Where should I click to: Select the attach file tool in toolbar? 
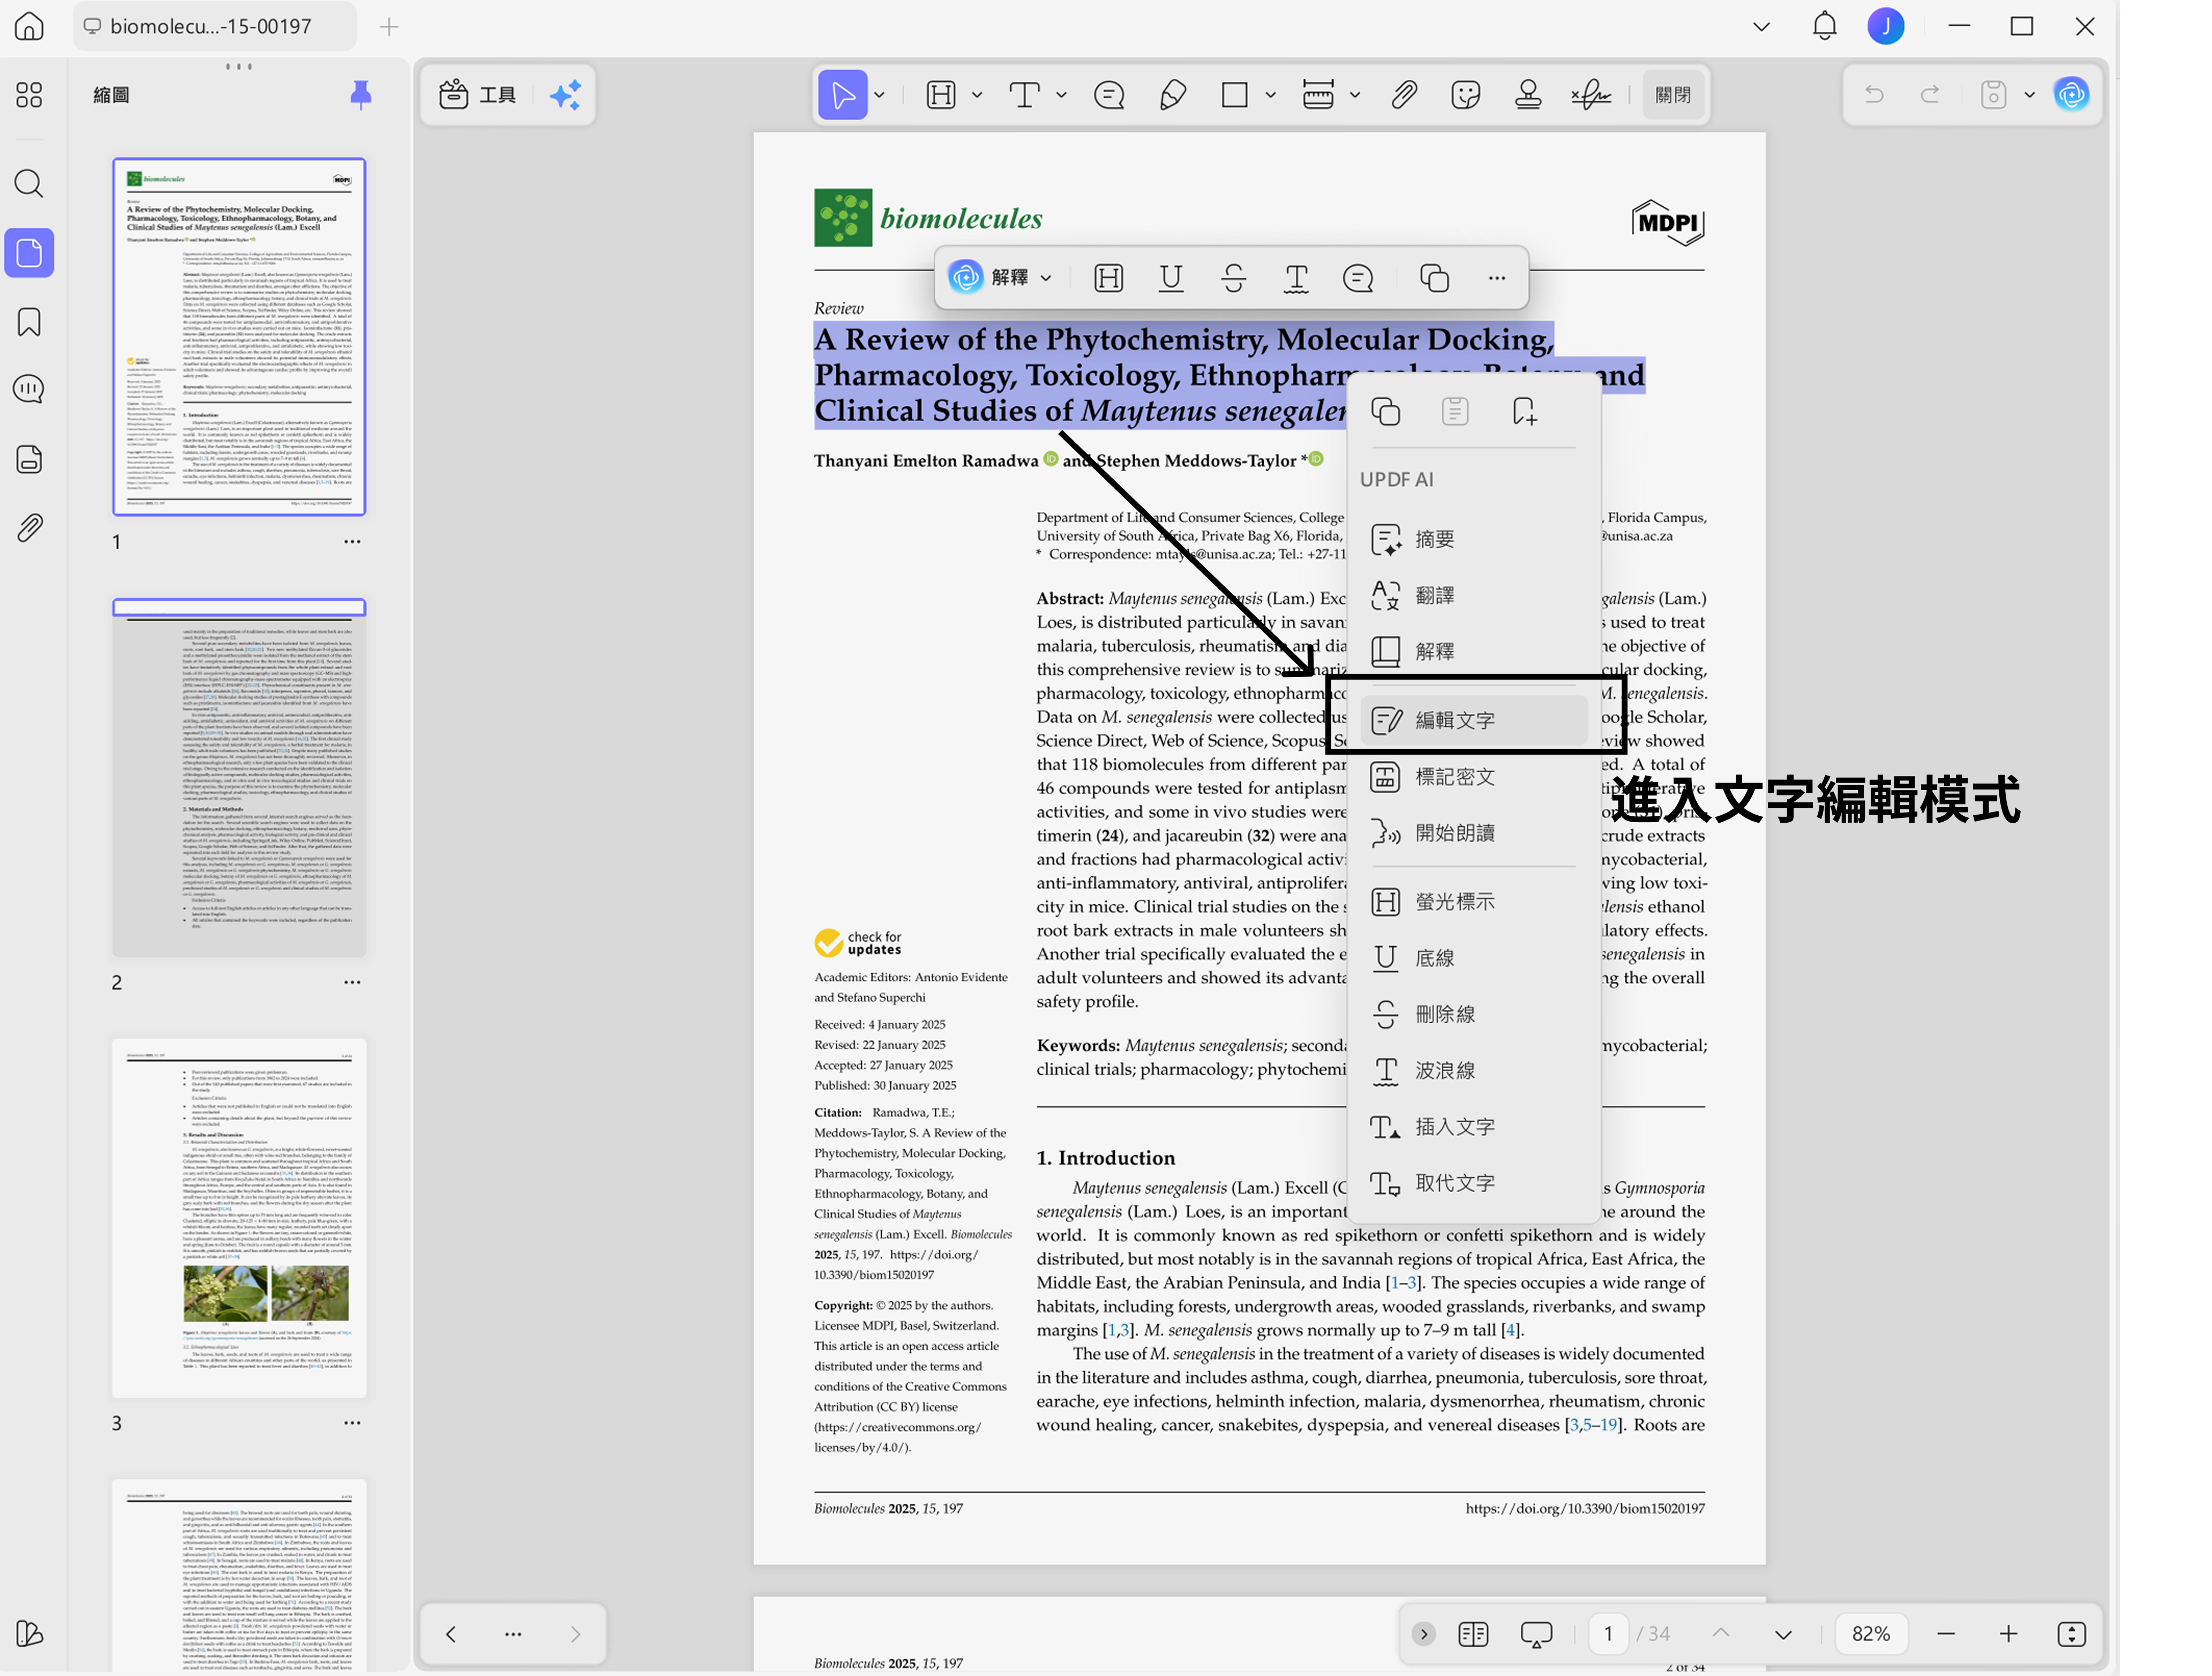click(1404, 95)
